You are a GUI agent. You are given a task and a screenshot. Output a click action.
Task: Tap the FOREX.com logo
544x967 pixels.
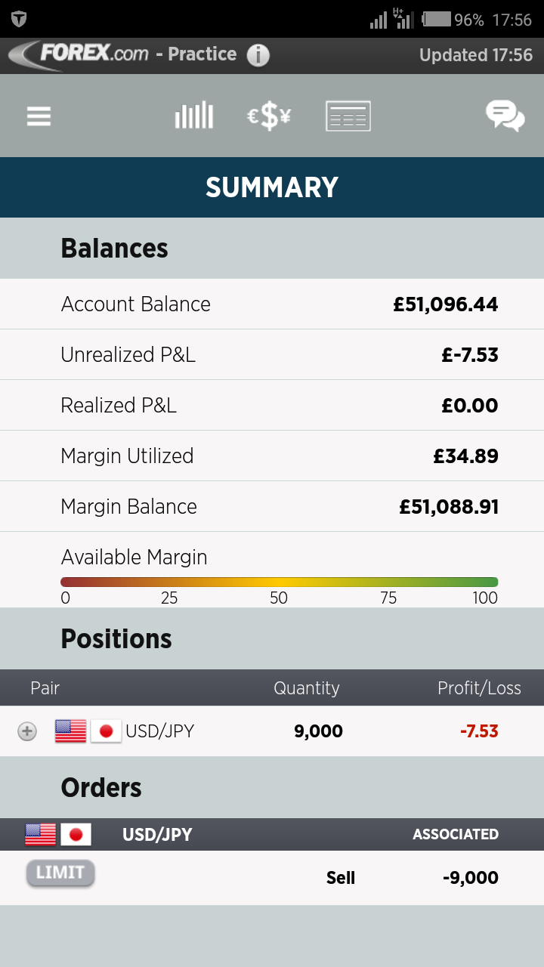[x=79, y=55]
